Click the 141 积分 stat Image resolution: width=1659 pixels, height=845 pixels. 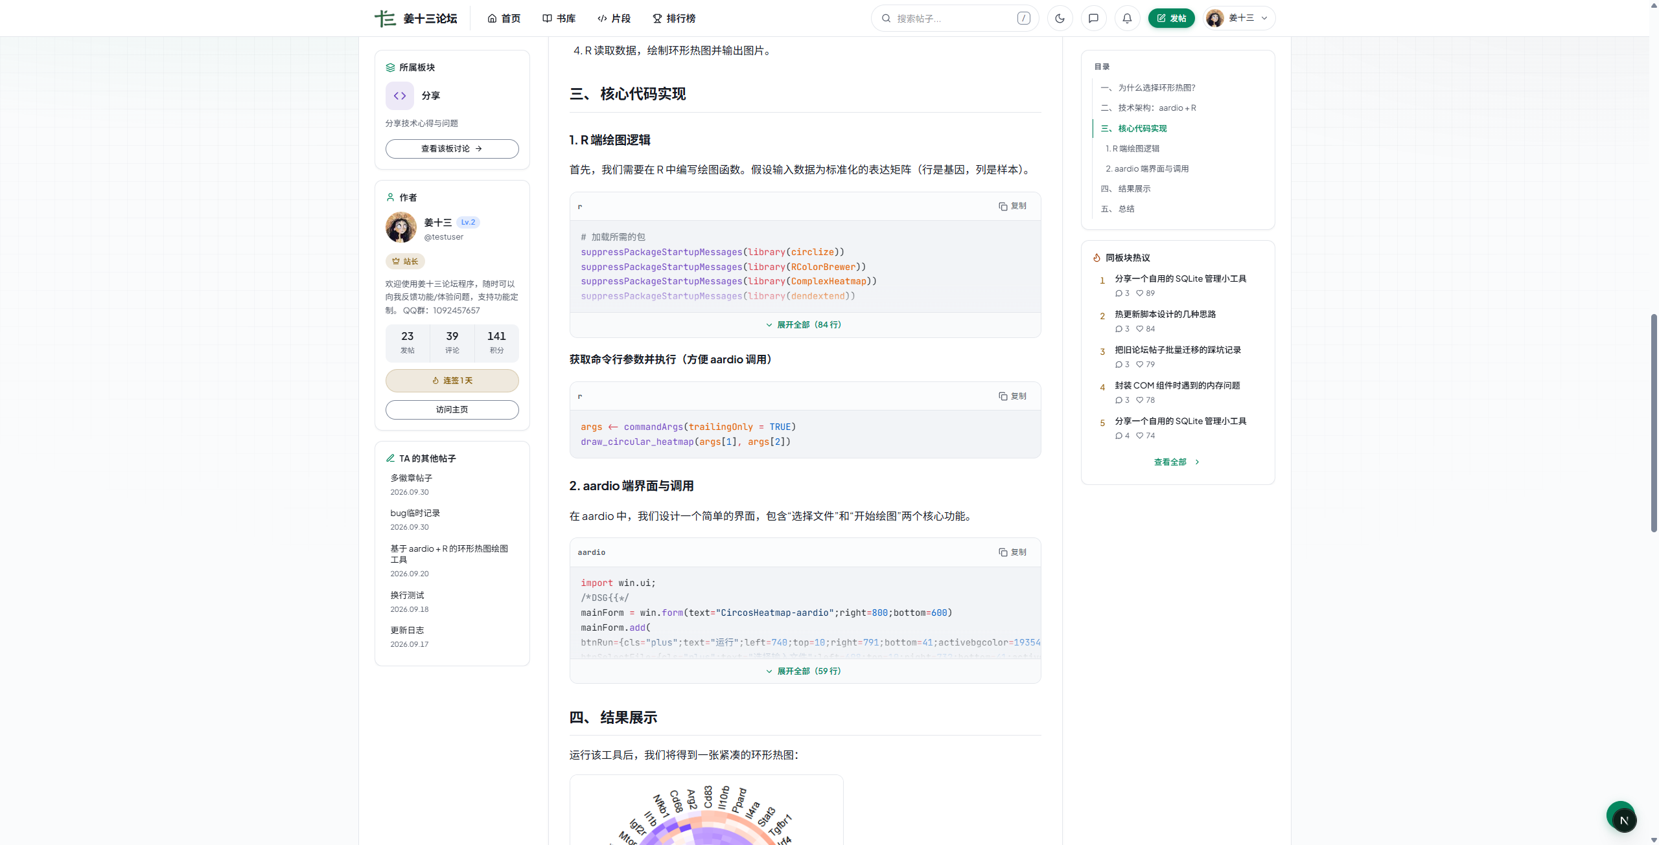pos(496,343)
